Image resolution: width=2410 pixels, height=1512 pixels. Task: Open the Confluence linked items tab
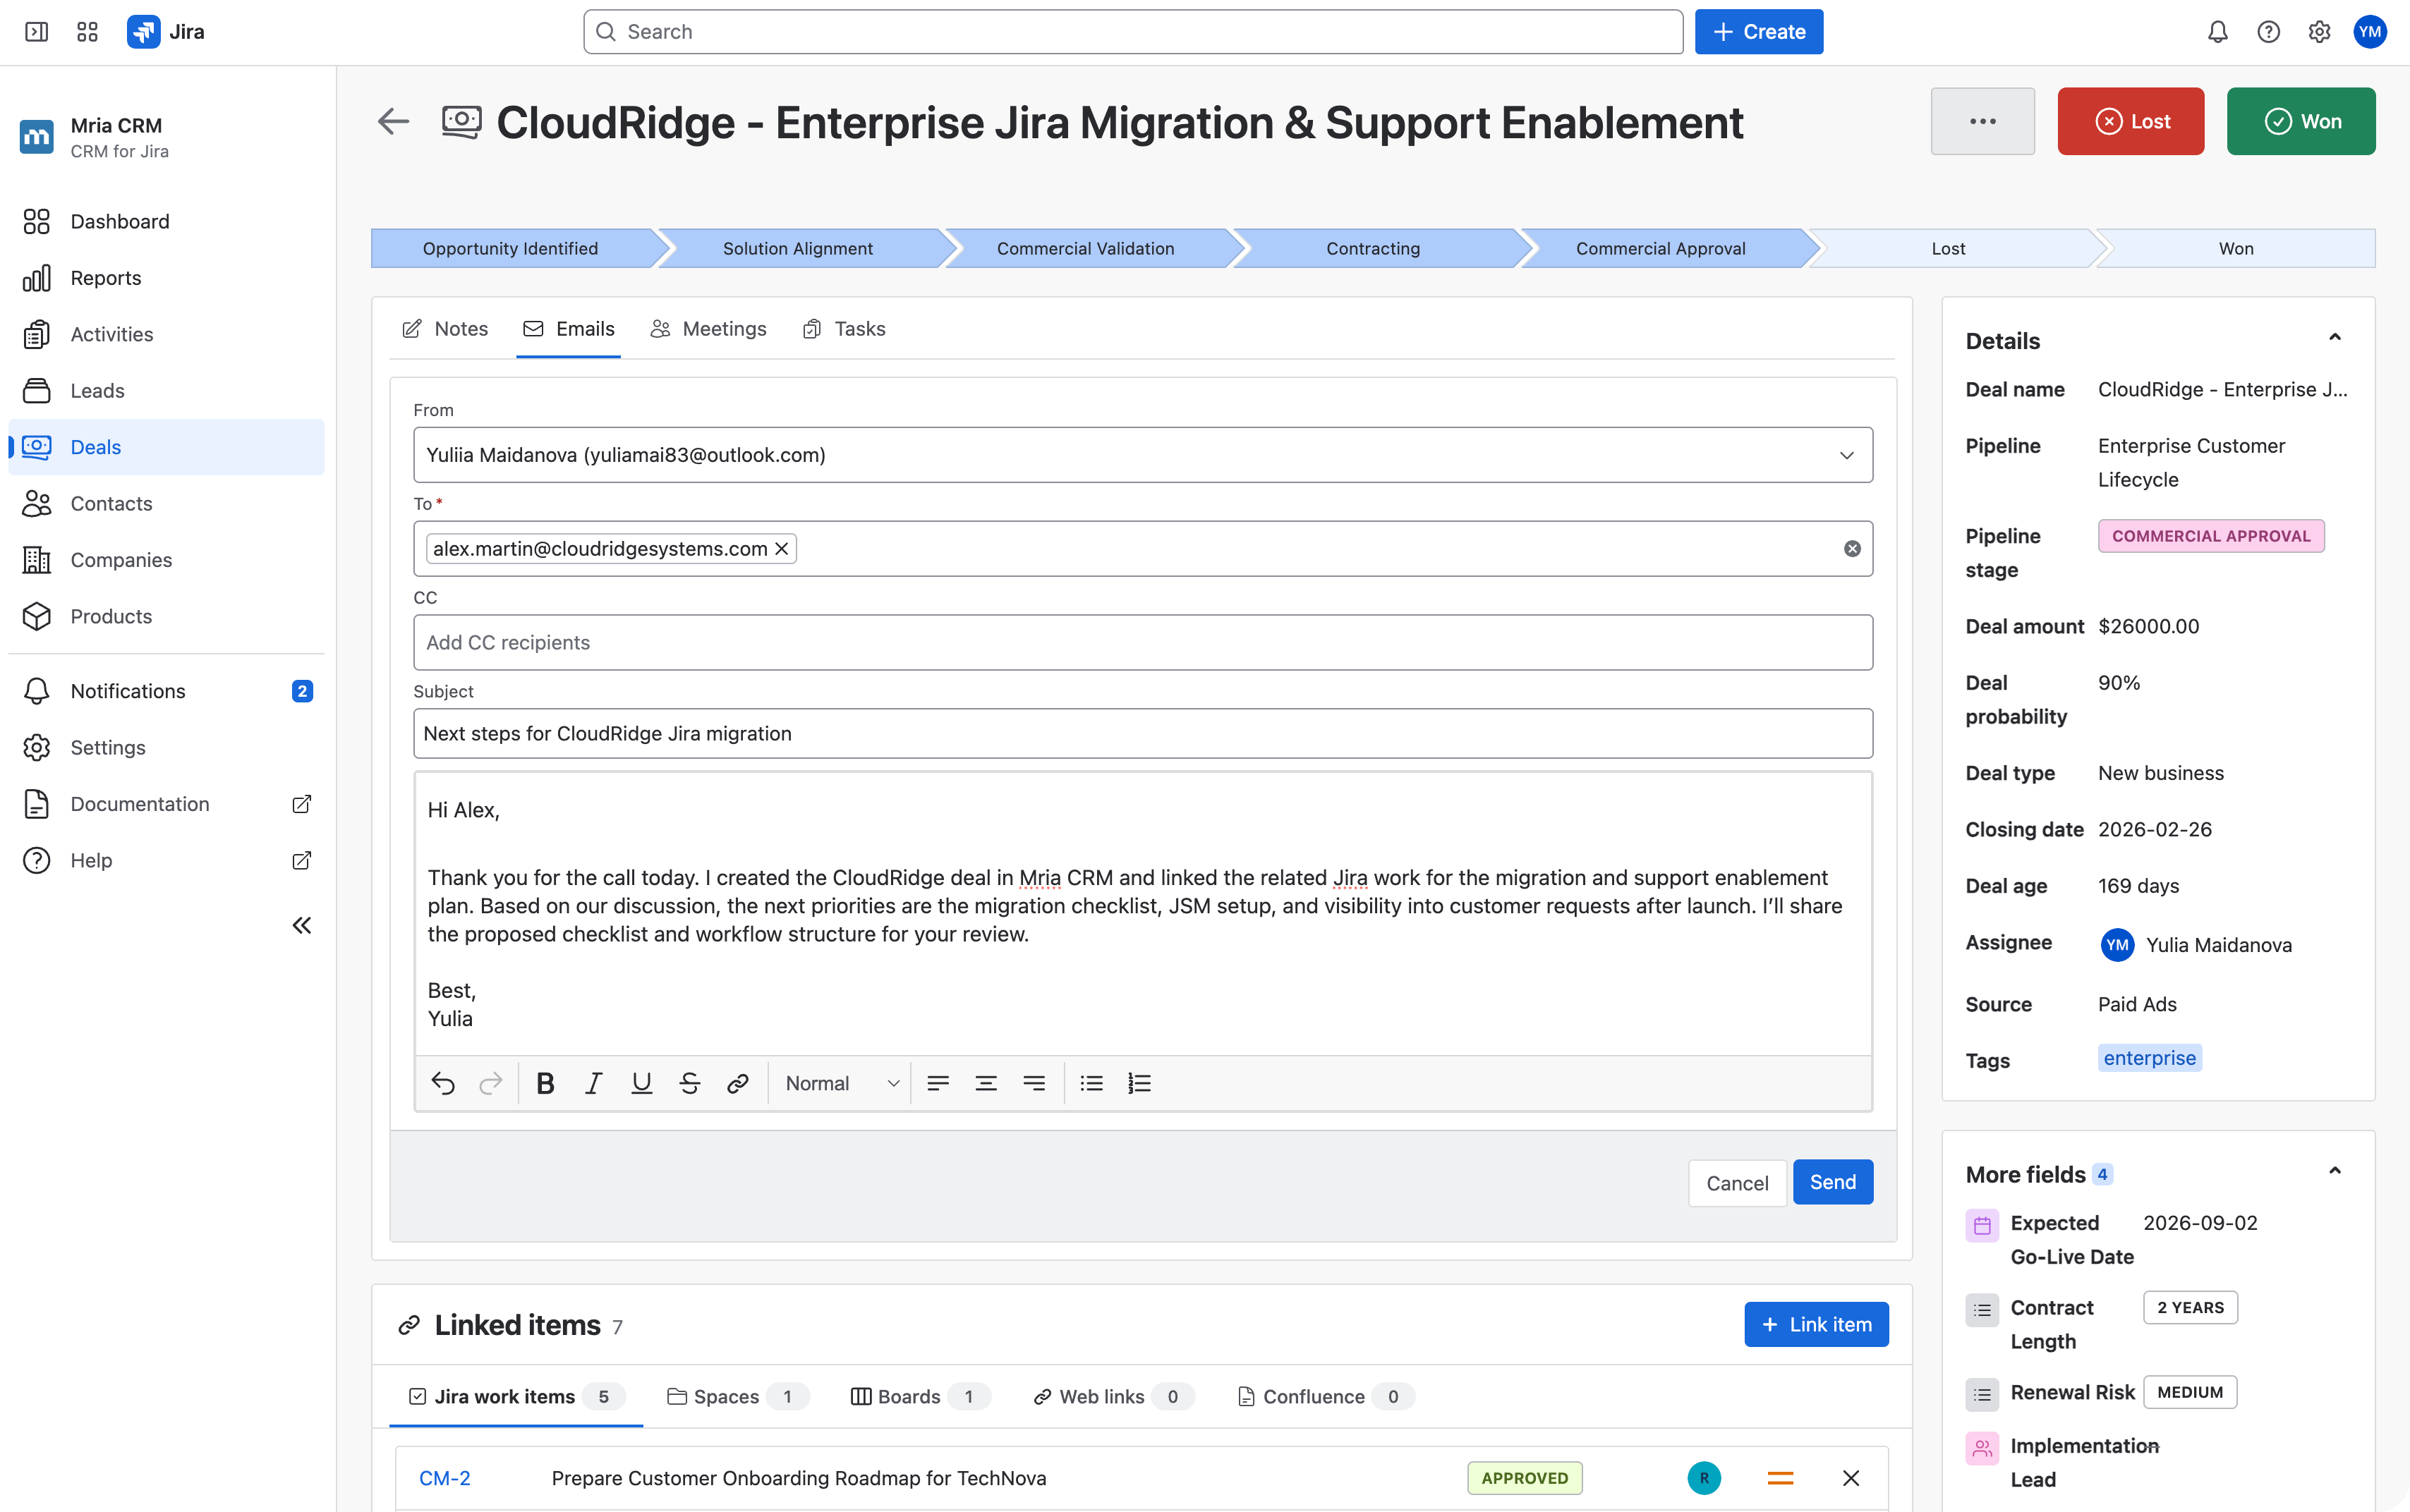coord(1326,1396)
